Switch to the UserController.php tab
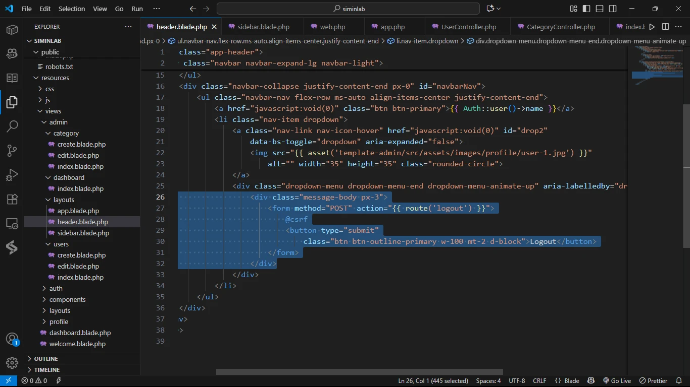The height and width of the screenshot is (387, 690). [x=468, y=27]
